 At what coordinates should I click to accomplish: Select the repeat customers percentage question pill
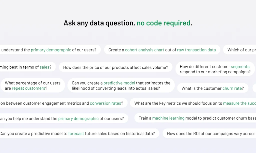click(32, 85)
